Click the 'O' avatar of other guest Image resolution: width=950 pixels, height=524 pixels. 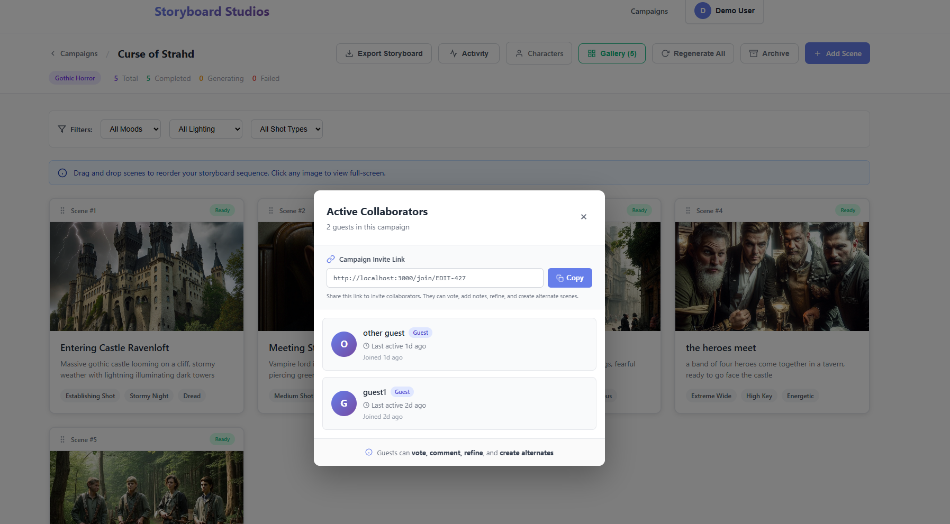344,344
